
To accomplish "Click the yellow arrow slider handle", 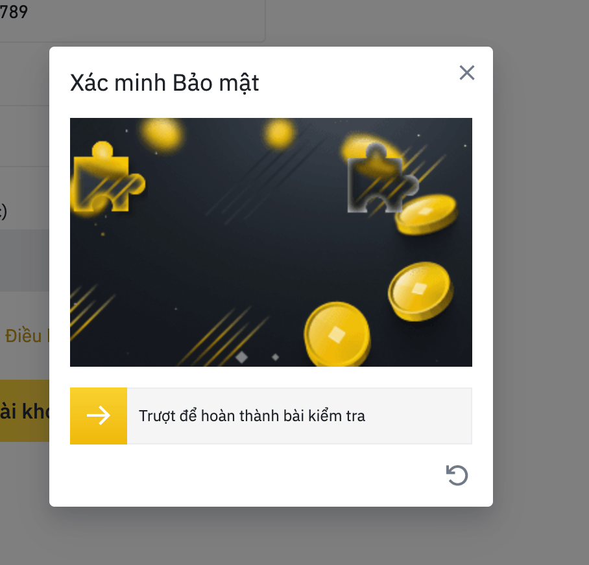I will 99,416.
